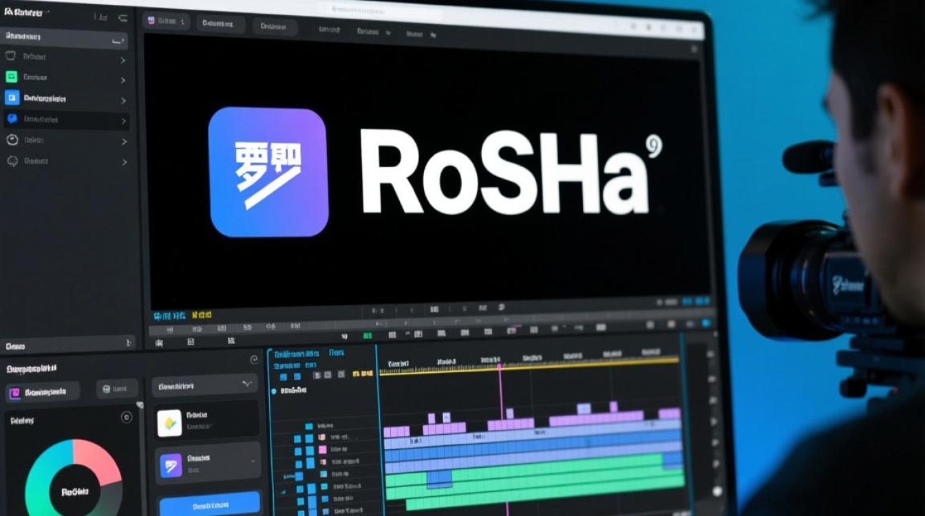Expand the sidebar row with the blue square icon
The width and height of the screenshot is (925, 516).
123,100
